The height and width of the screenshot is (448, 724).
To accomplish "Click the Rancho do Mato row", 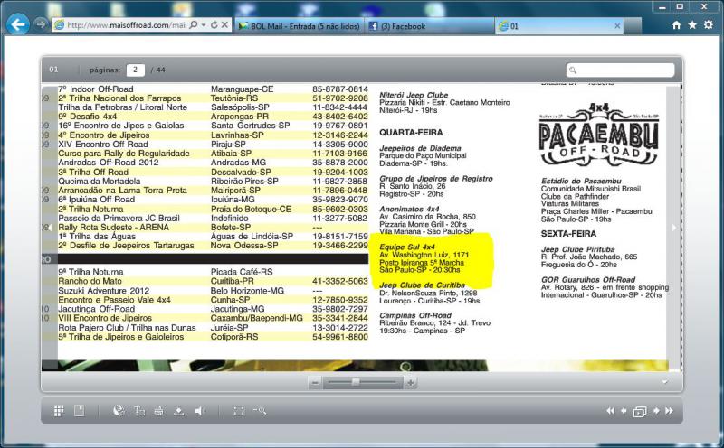I will [213, 281].
